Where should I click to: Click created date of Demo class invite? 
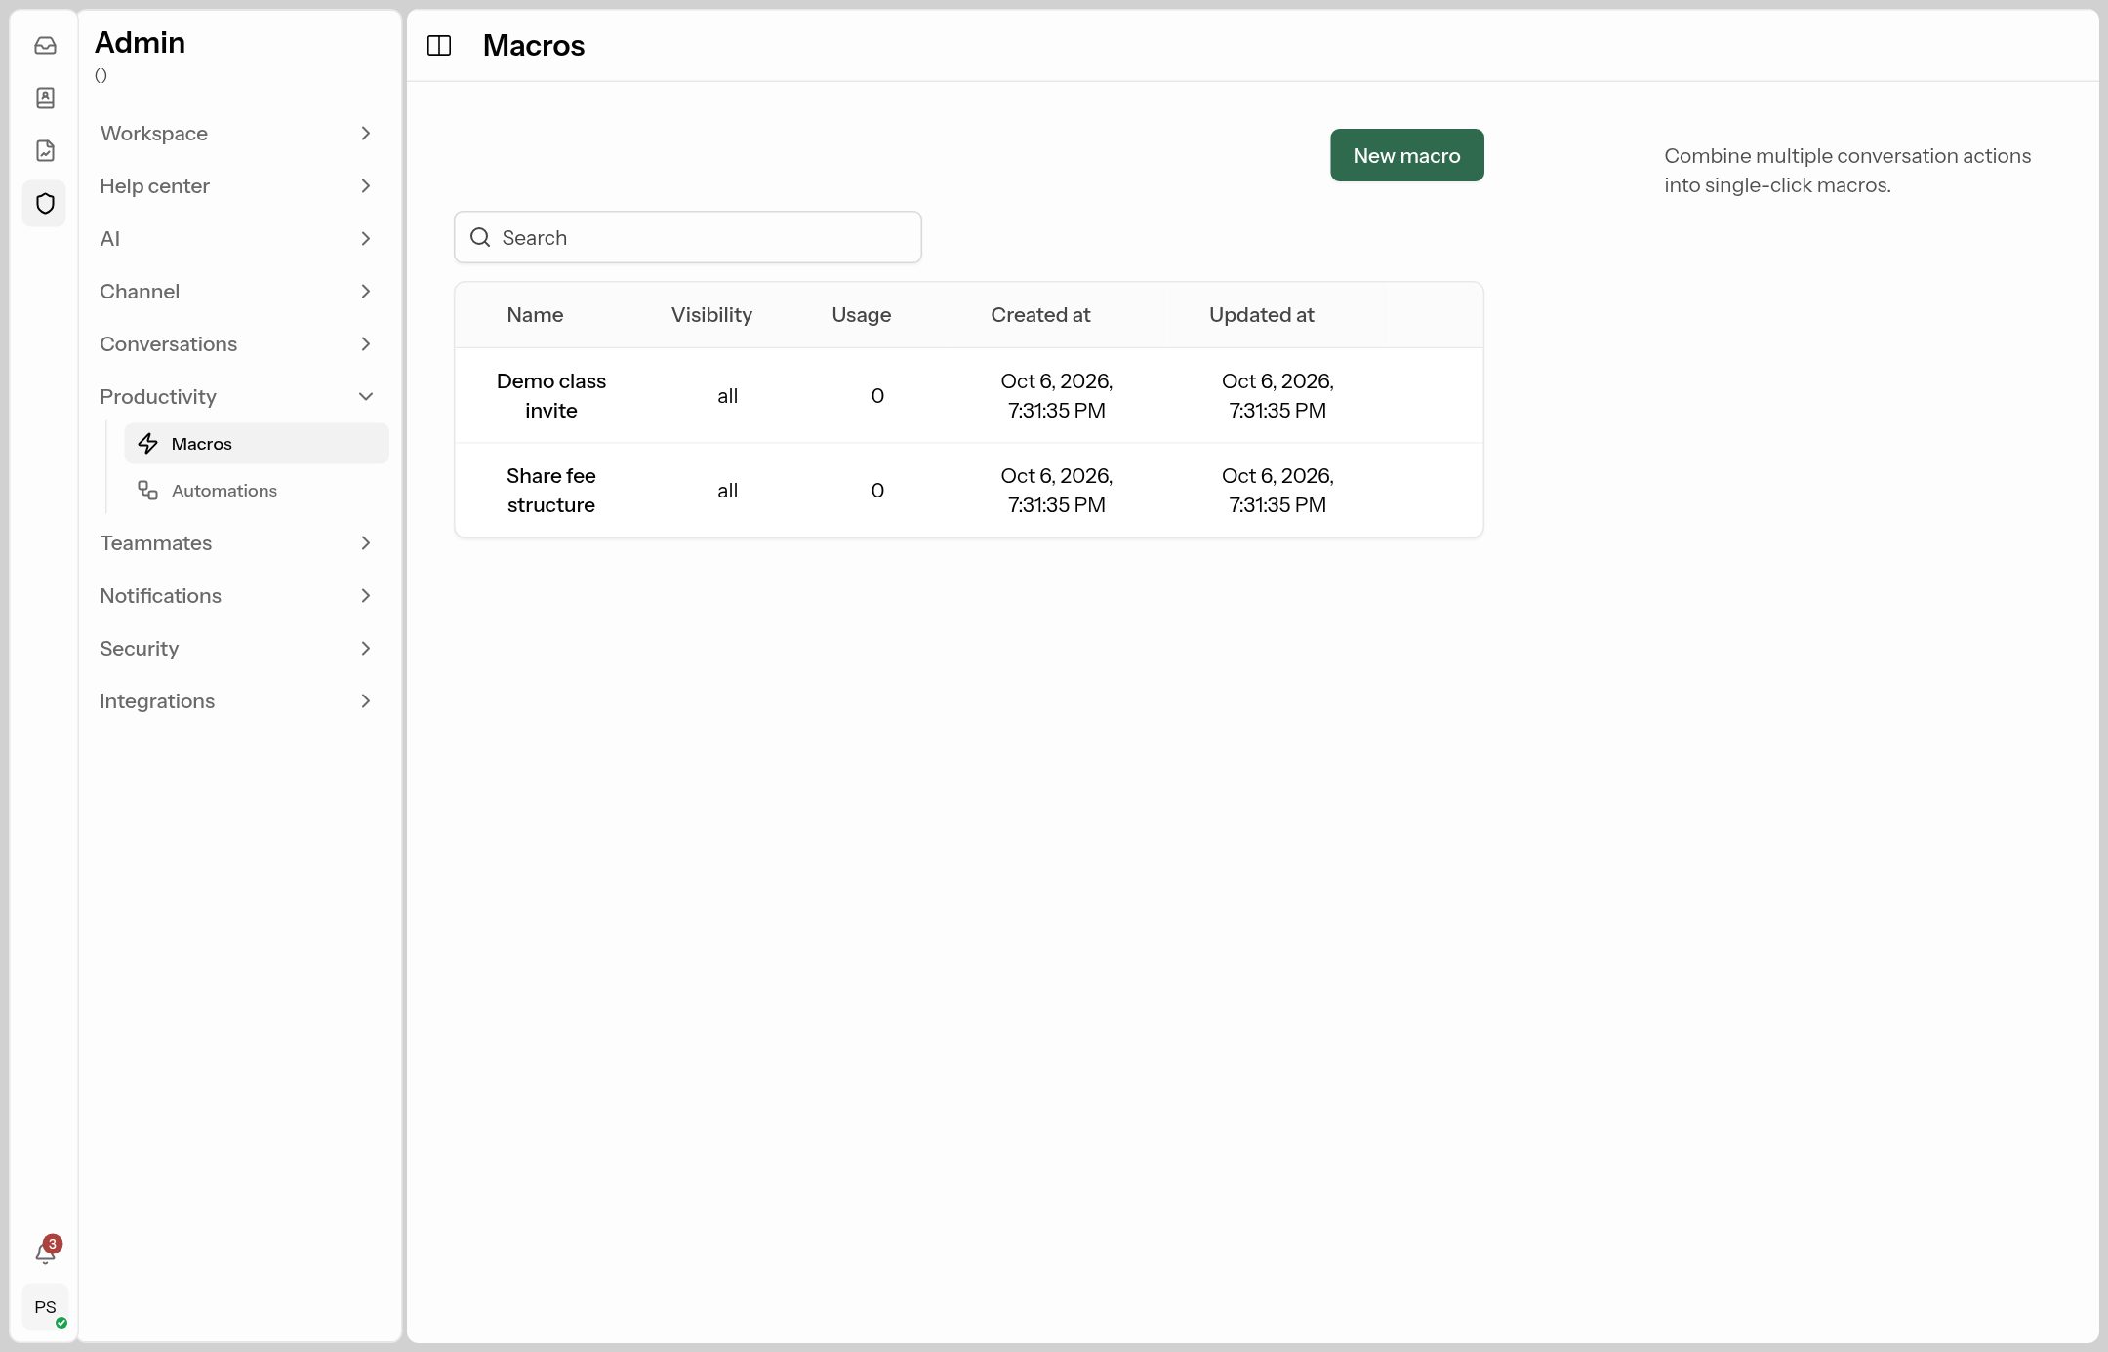click(1056, 395)
